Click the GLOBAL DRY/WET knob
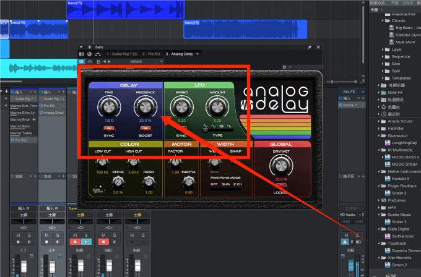 pyautogui.click(x=281, y=166)
